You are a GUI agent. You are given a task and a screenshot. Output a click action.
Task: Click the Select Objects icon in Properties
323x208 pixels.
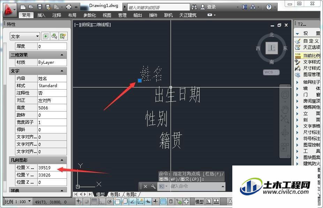pyautogui.click(x=54, y=37)
